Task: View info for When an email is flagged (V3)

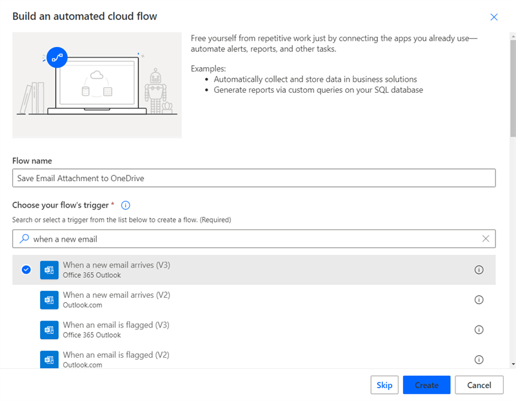Action: [x=479, y=329]
